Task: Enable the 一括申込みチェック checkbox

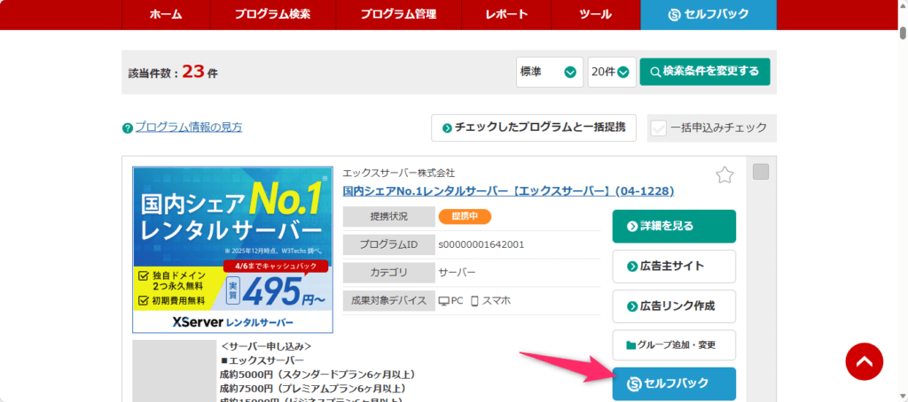Action: pyautogui.click(x=658, y=128)
